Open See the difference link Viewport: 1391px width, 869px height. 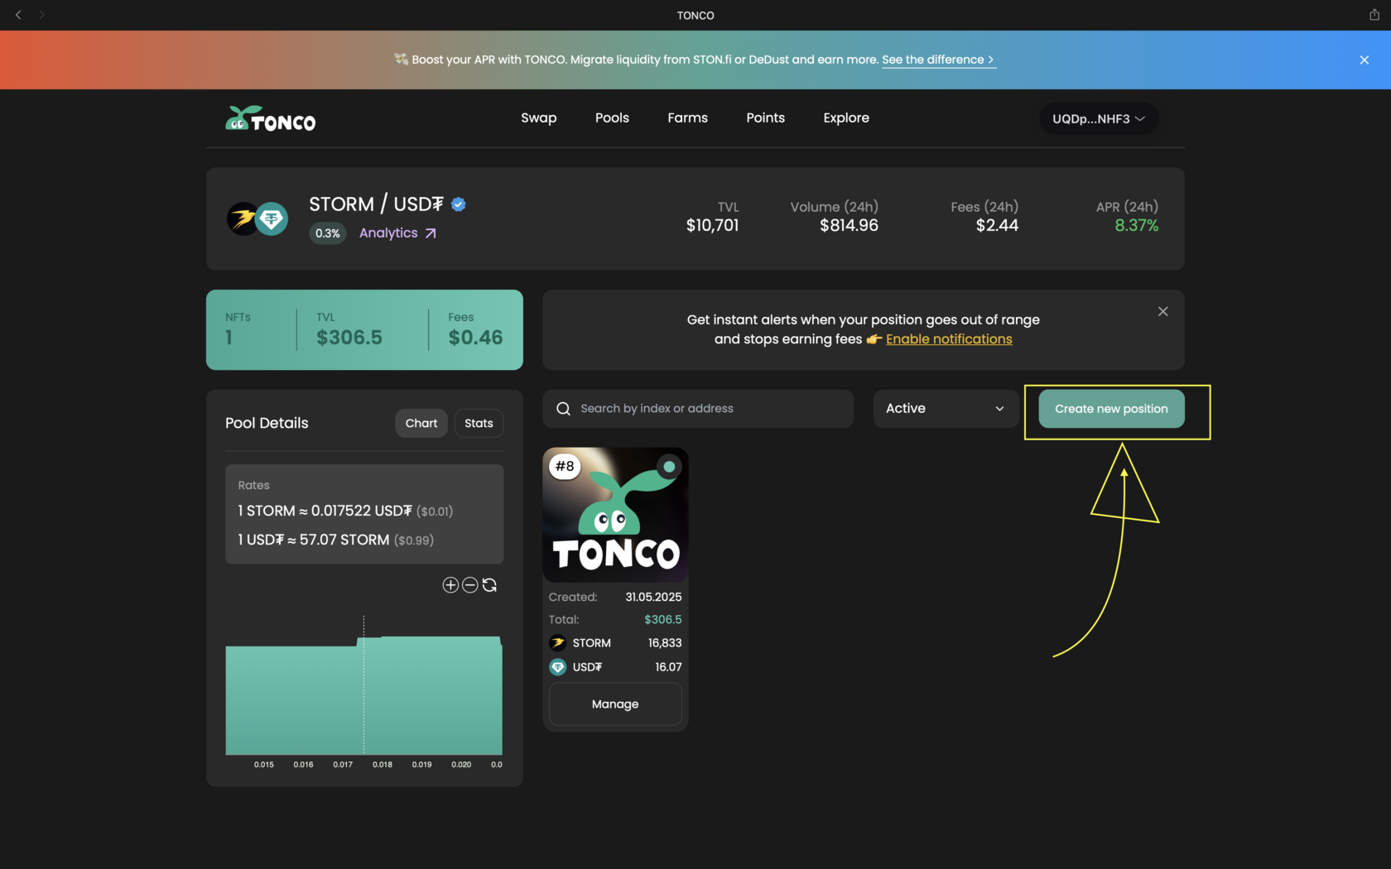938,60
